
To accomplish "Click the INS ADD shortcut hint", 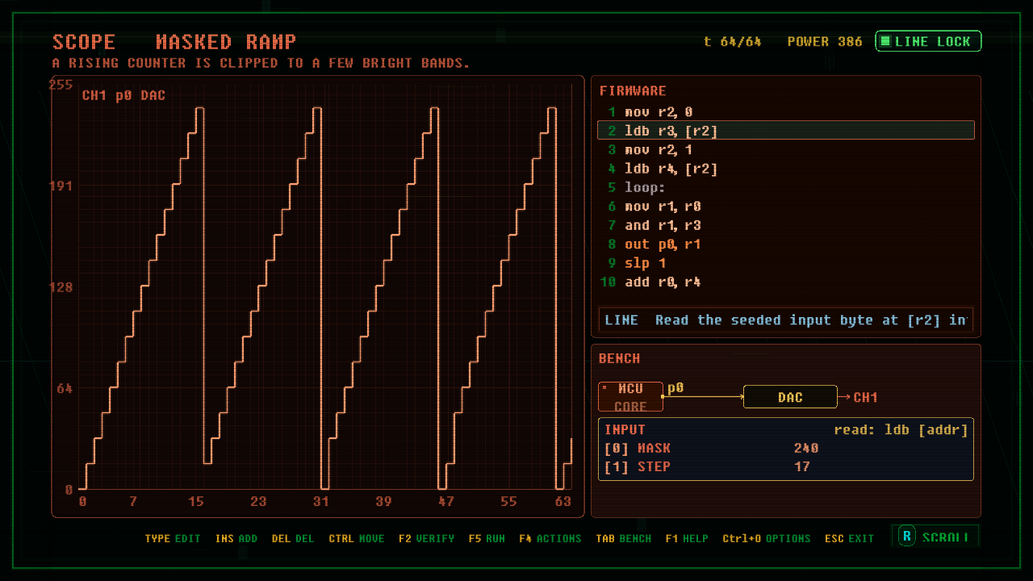I will [x=236, y=538].
